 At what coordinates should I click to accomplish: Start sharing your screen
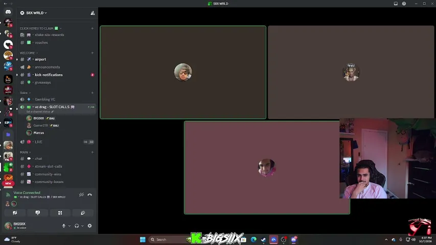[x=37, y=213]
